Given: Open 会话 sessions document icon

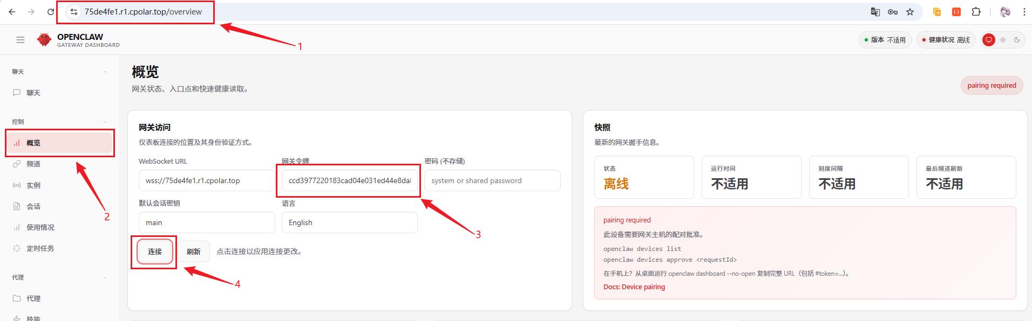Looking at the screenshot, I should (x=17, y=206).
